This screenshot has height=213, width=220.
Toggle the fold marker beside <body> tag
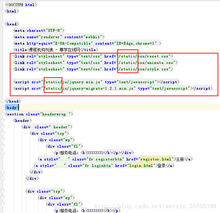[x=3, y=108]
